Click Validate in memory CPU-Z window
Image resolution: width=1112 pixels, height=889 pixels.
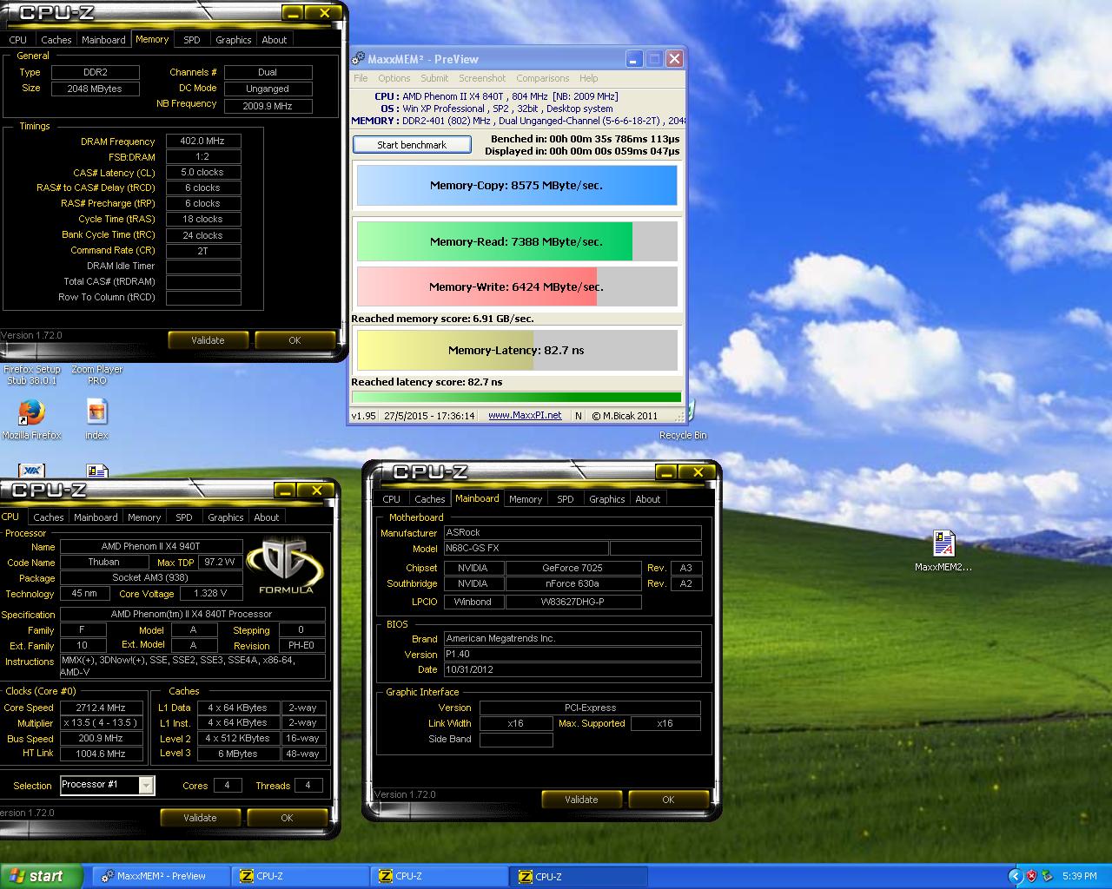click(x=208, y=340)
